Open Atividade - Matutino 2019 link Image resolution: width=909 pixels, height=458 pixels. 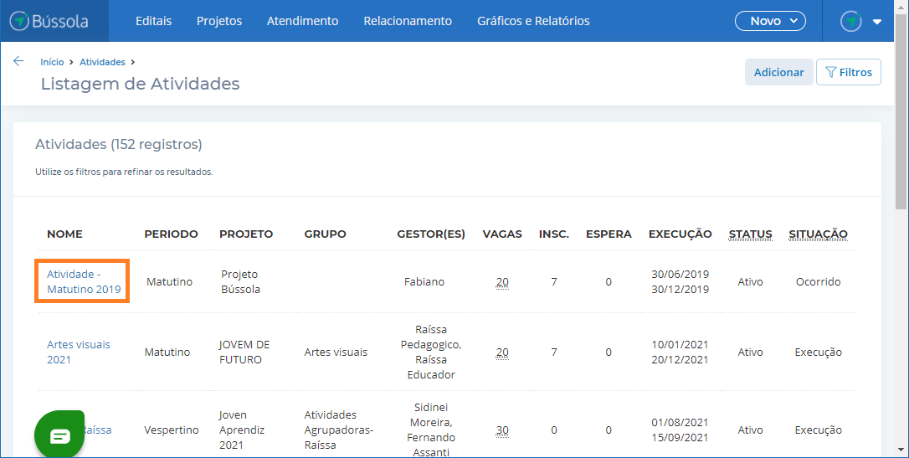coord(84,281)
